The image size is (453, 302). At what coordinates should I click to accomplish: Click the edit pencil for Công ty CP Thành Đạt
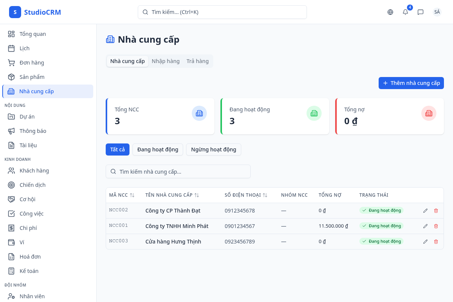(425, 211)
